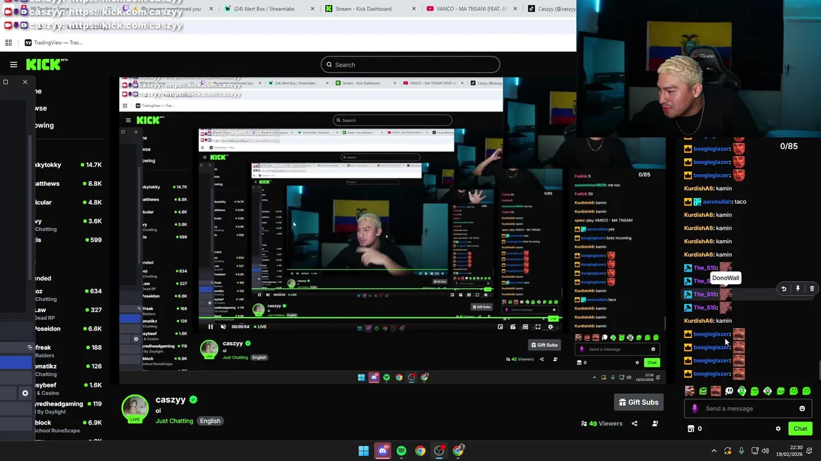Insert the green headphones emote
This screenshot has height=461, width=821.
click(741, 391)
